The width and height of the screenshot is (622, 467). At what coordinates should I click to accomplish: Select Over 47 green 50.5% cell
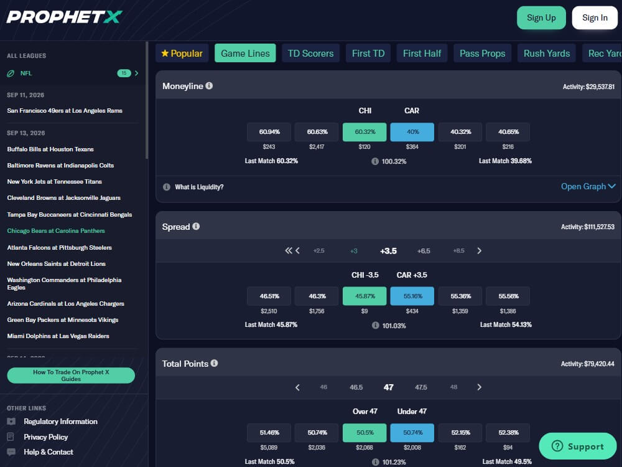click(364, 433)
